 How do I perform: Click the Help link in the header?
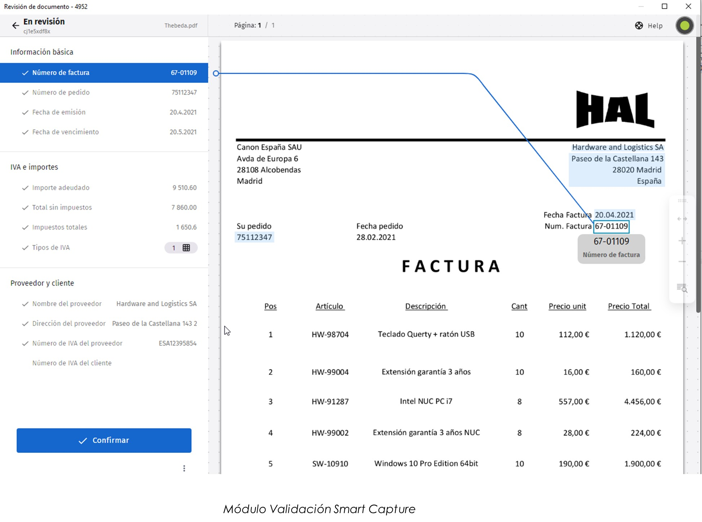655,26
